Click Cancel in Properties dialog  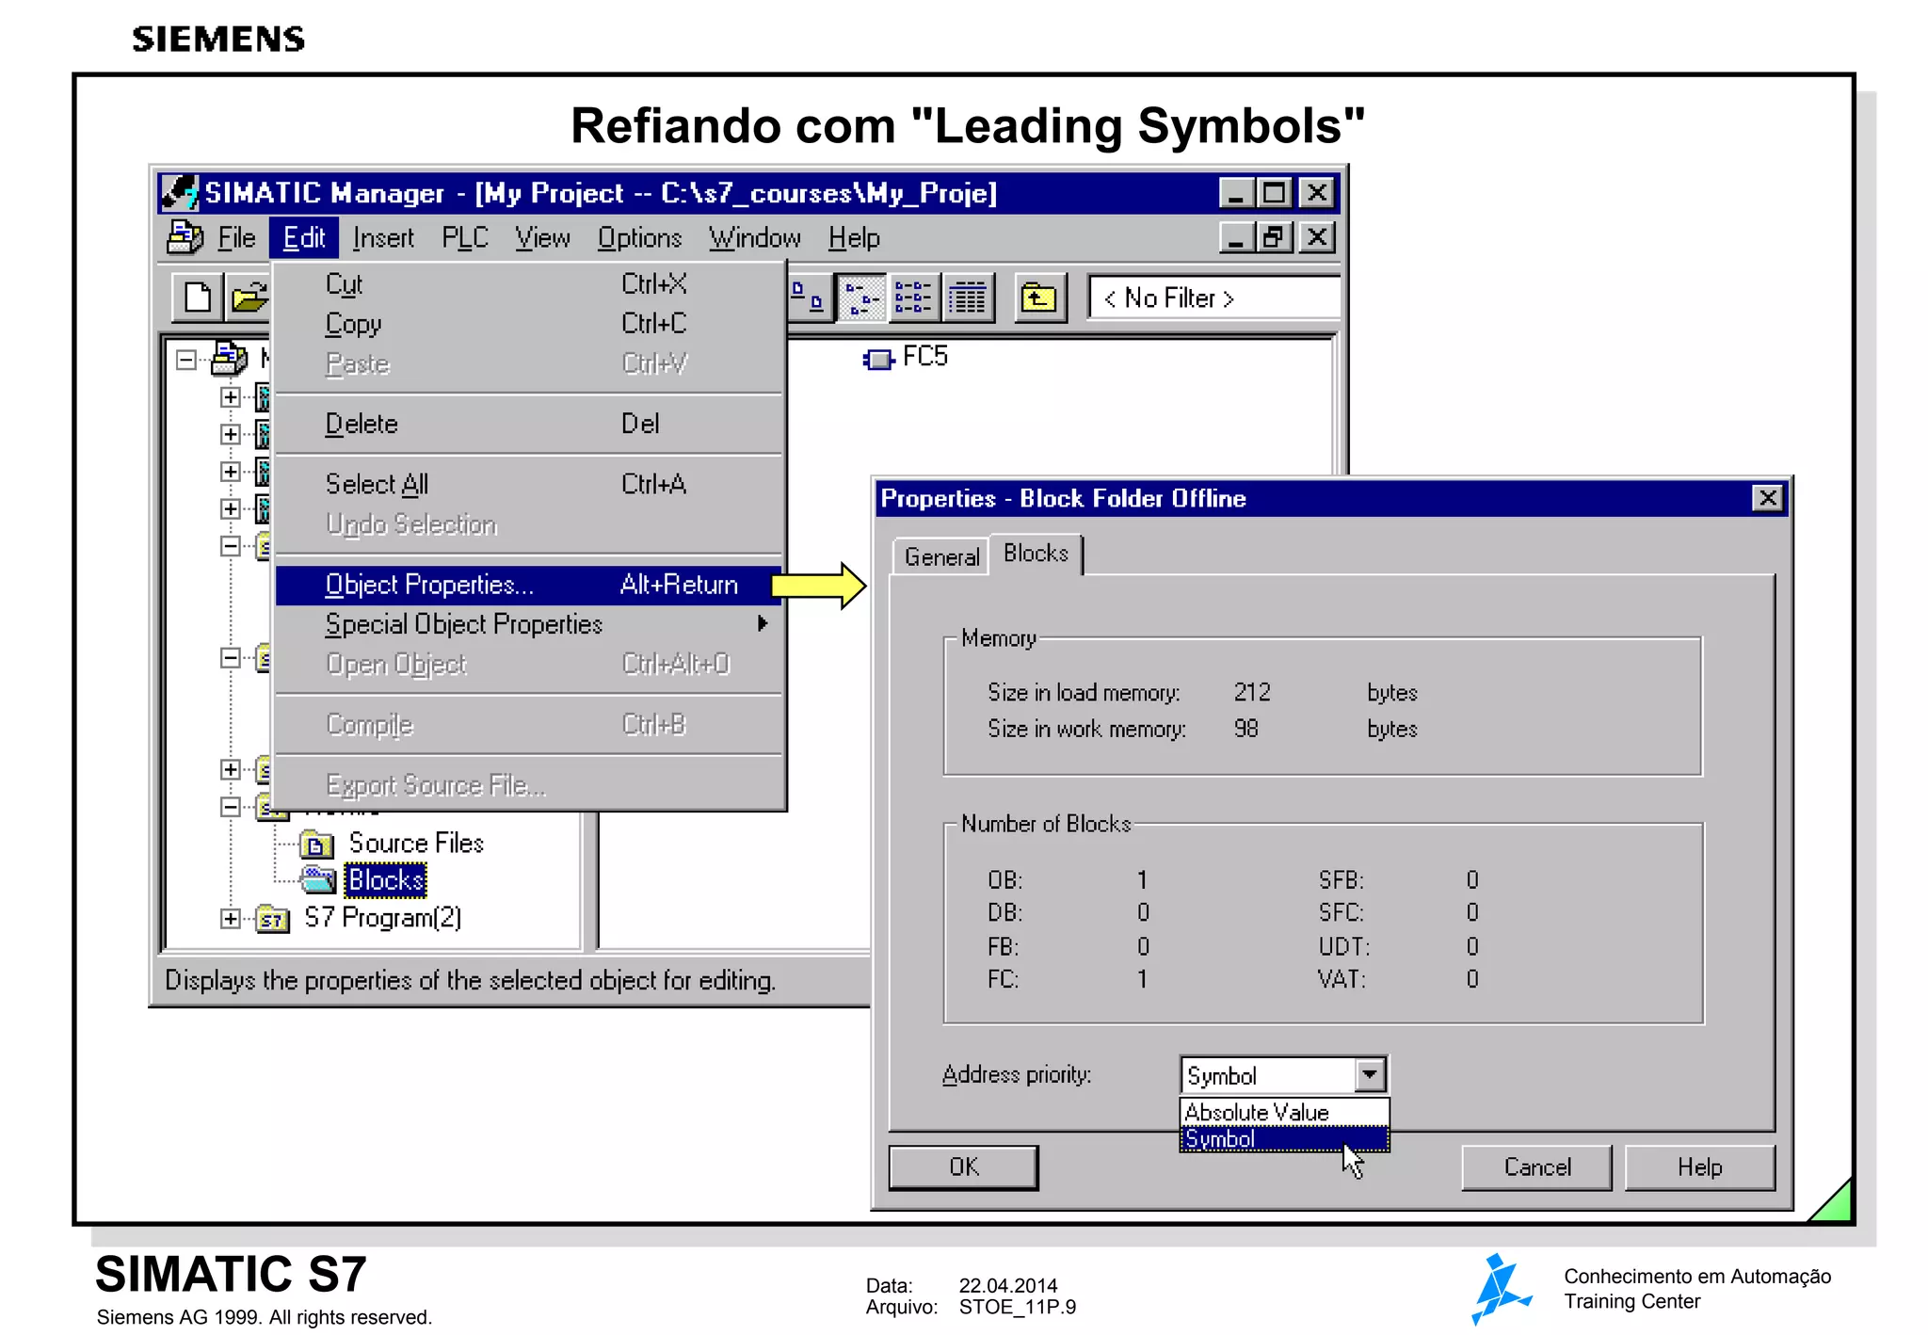point(1537,1167)
